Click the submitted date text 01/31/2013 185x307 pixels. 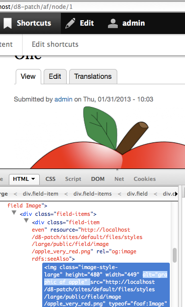[x=114, y=99]
